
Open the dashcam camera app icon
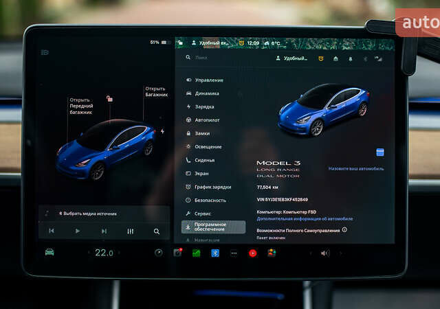pyautogui.click(x=178, y=253)
